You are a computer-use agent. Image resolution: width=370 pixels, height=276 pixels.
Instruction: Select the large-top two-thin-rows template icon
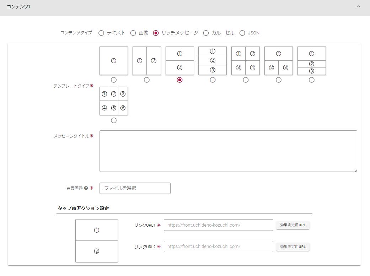[x=312, y=61]
